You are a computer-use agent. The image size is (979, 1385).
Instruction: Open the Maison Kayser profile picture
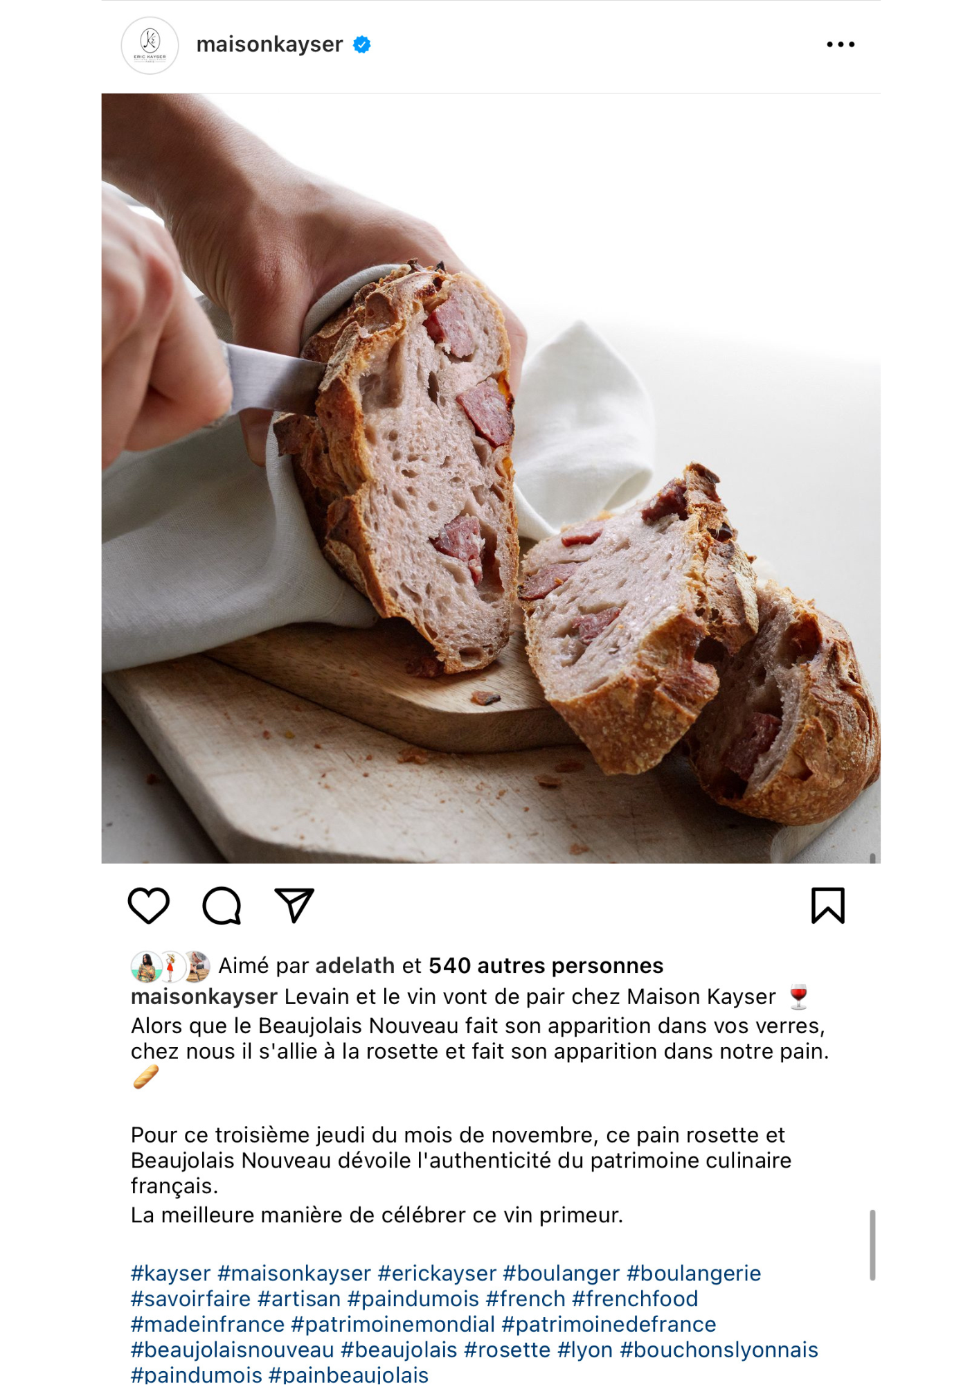click(150, 46)
